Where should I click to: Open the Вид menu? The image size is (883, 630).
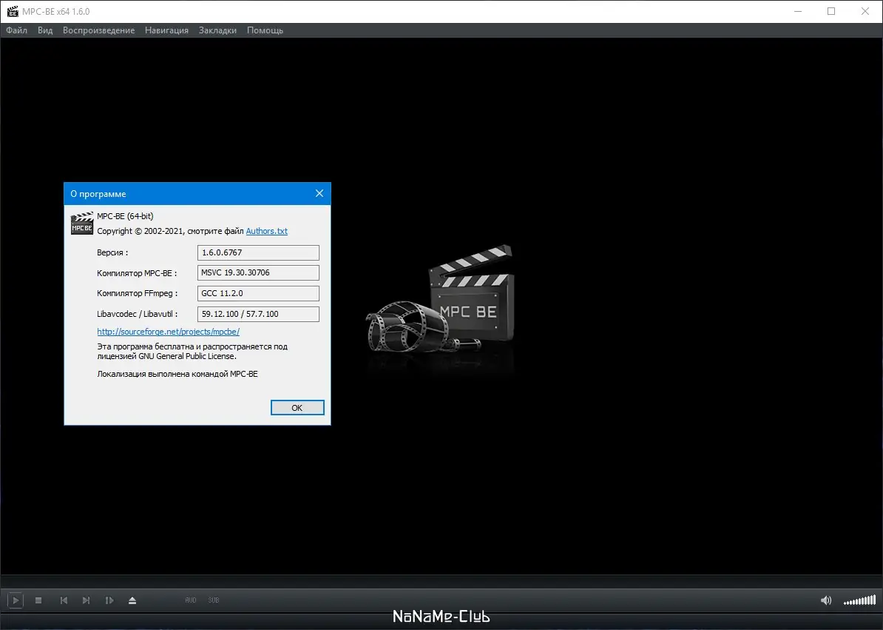coord(45,30)
